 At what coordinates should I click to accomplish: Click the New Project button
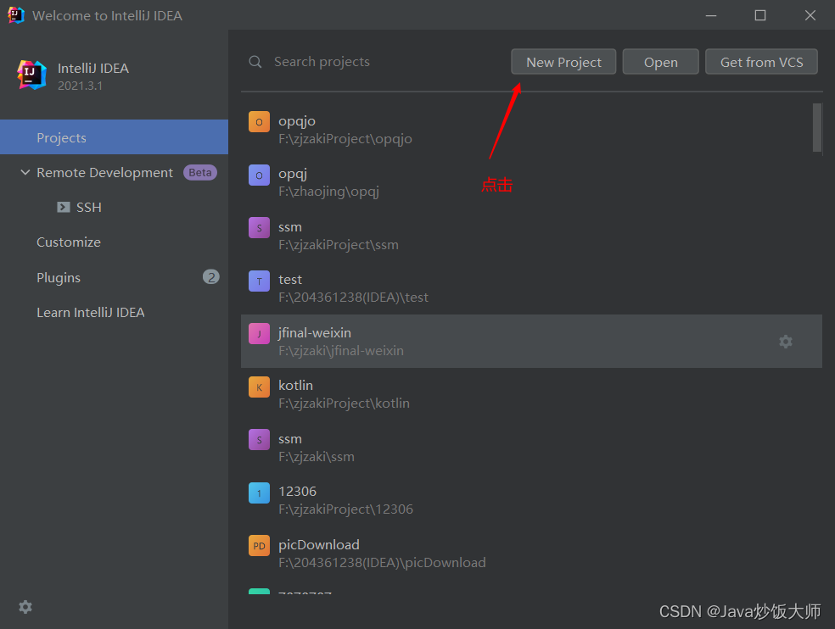pos(563,62)
